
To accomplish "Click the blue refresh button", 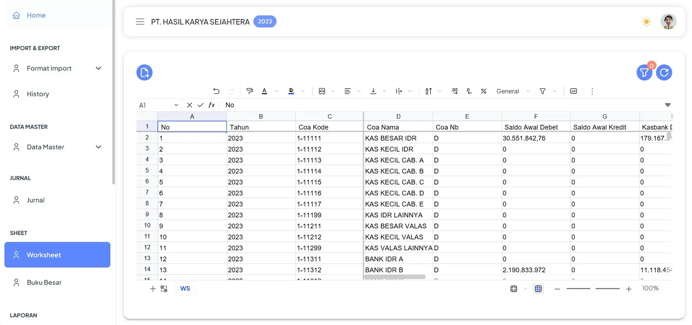I will click(664, 72).
